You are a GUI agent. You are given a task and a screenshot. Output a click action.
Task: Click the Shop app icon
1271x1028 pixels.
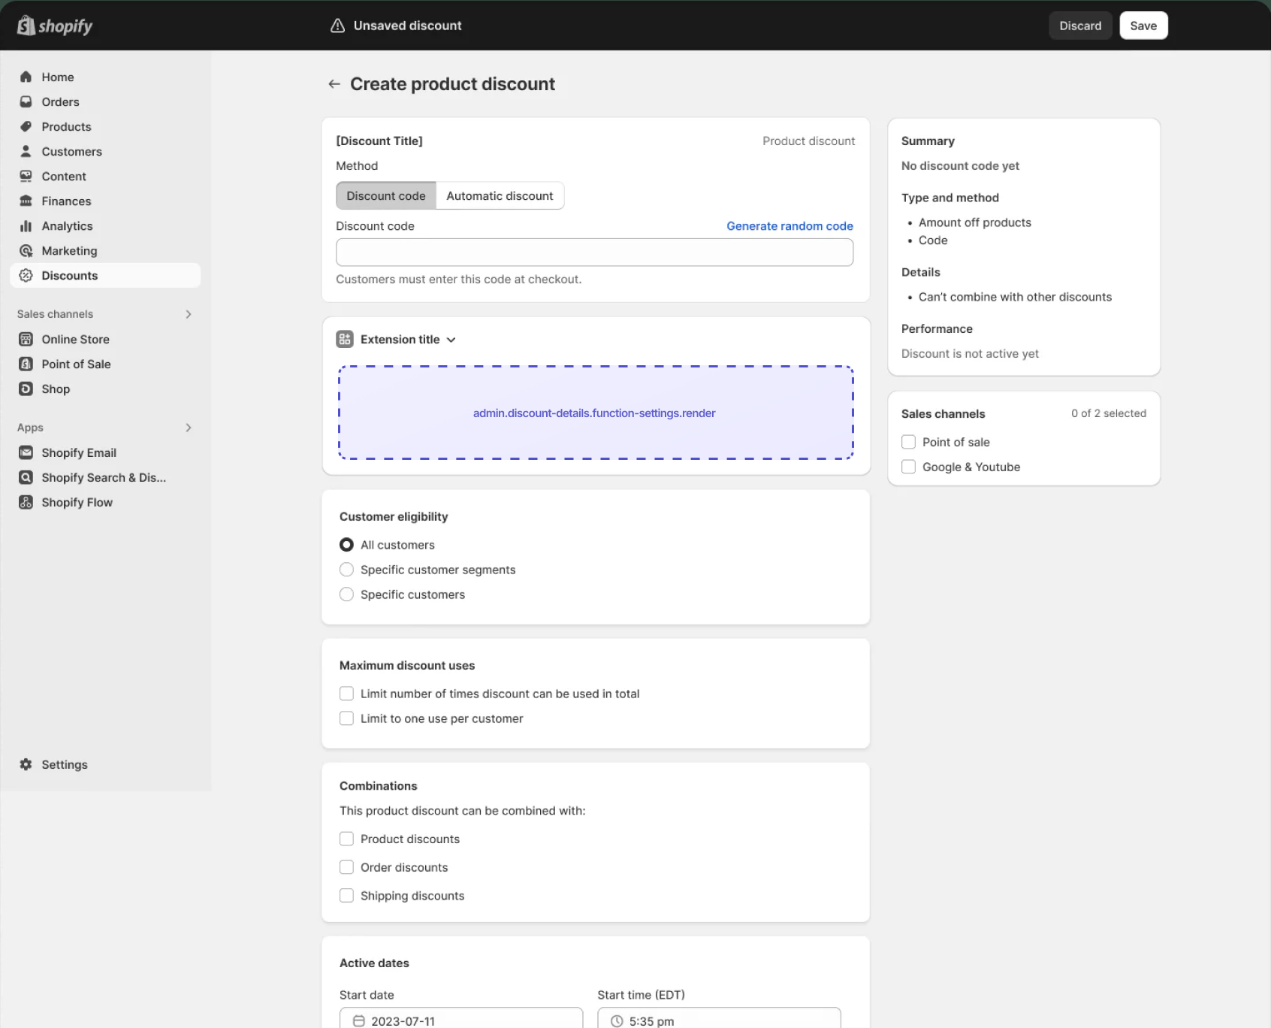click(26, 389)
